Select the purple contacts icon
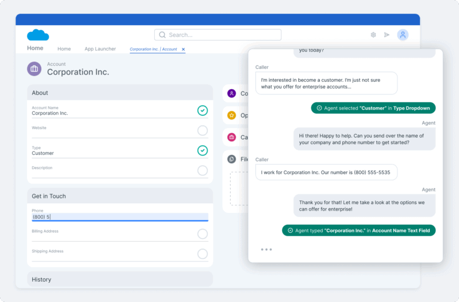The height and width of the screenshot is (302, 459). click(231, 93)
